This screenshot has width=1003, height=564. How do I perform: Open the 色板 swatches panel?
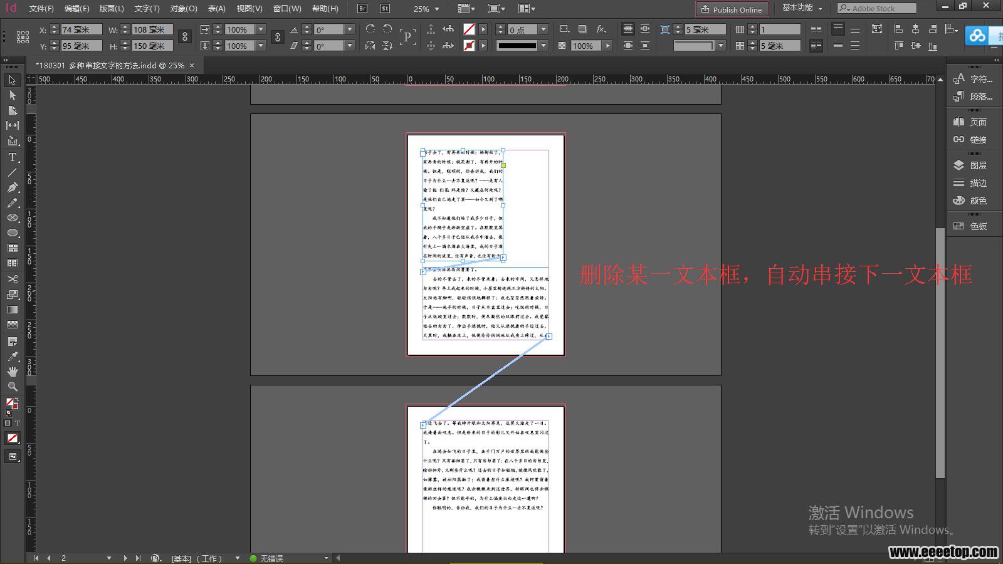[x=970, y=226]
